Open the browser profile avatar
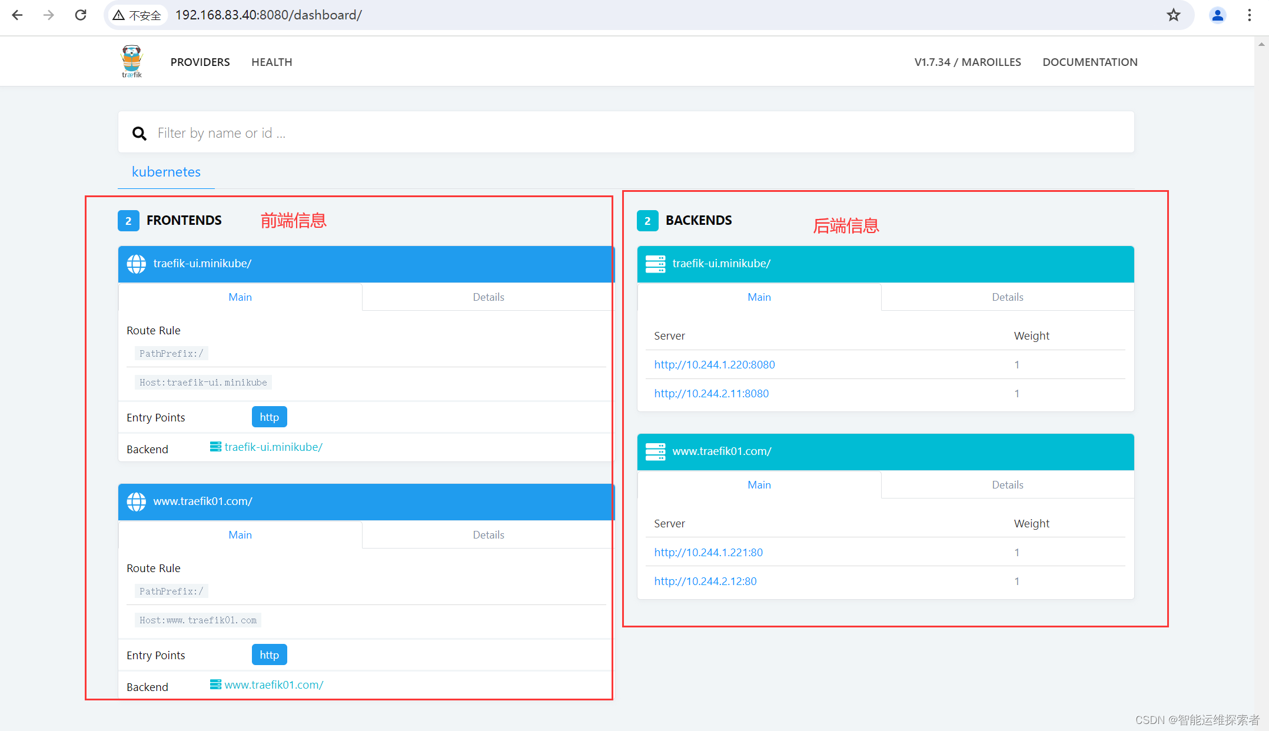The height and width of the screenshot is (731, 1269). pos(1217,15)
